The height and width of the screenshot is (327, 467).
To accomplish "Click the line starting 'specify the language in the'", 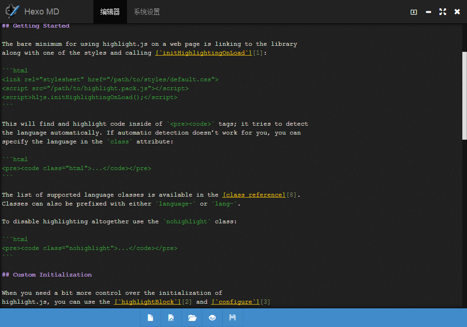I will point(88,142).
